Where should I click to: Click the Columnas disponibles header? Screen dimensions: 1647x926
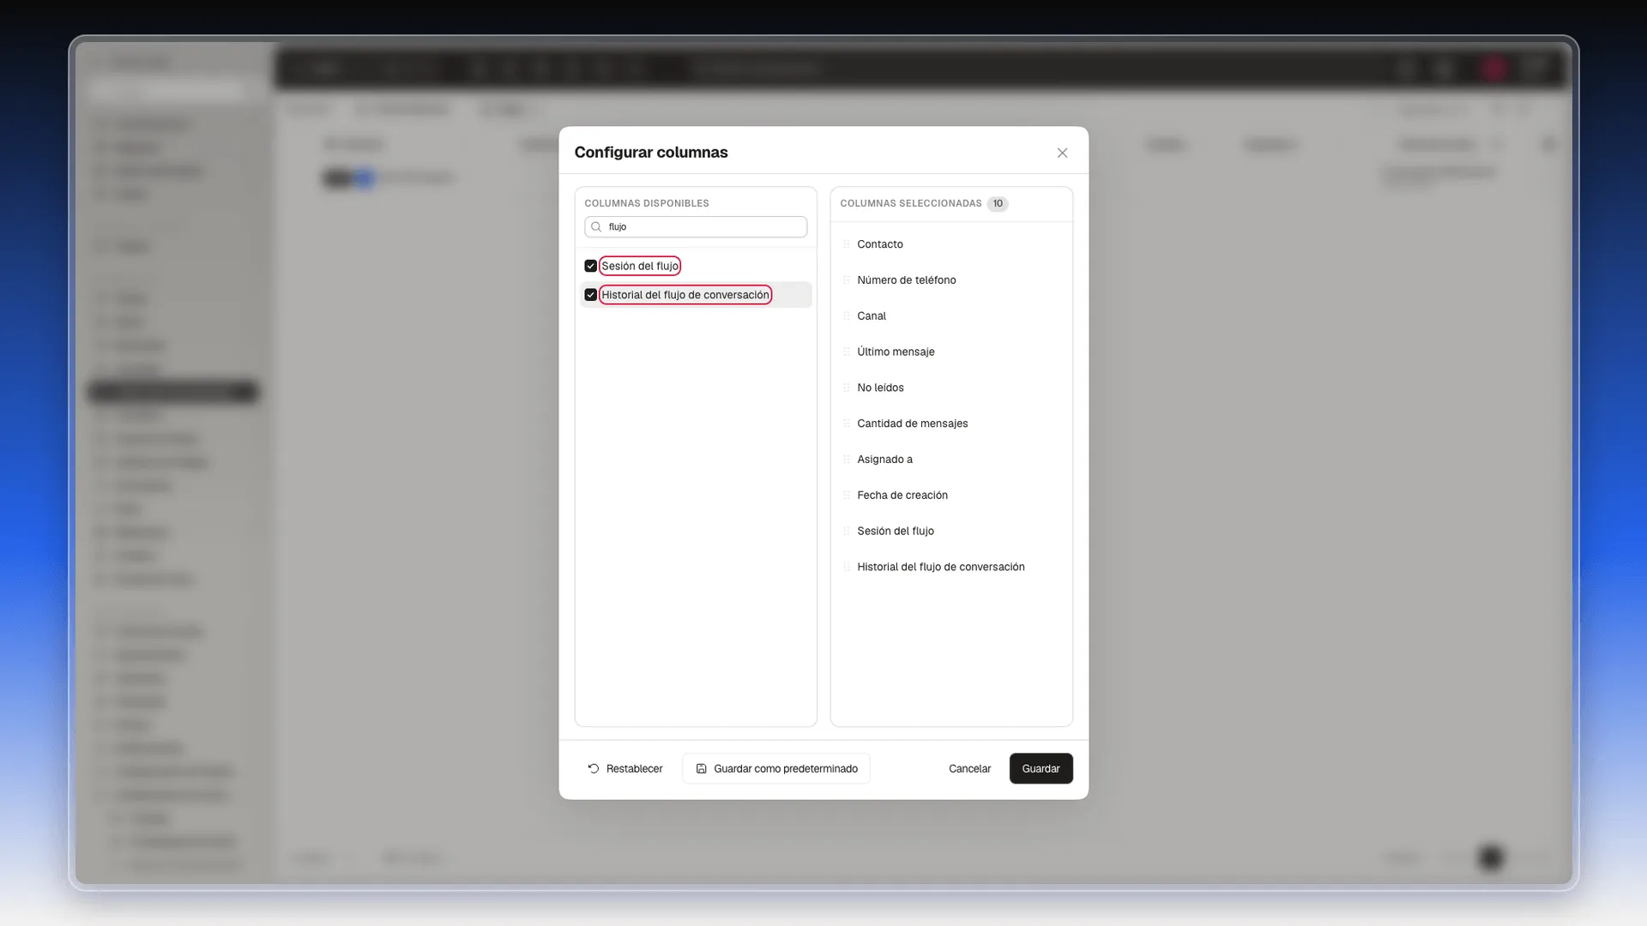[x=647, y=204]
